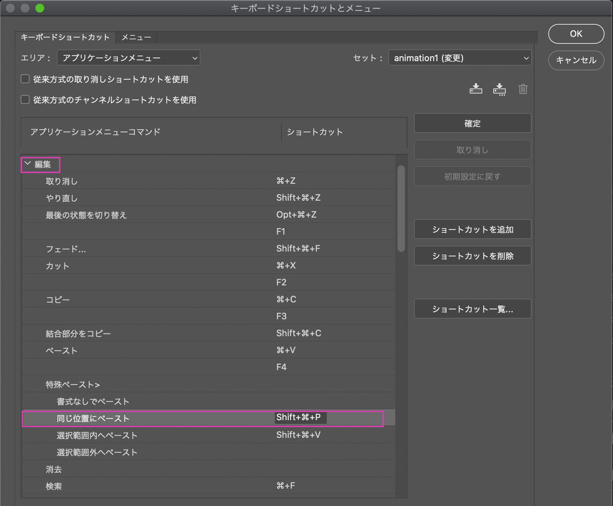Select the 同じ位置にペースト row

coord(208,418)
